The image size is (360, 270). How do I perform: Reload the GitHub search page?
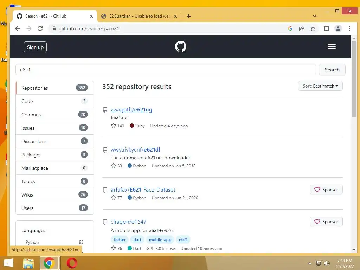40,28
